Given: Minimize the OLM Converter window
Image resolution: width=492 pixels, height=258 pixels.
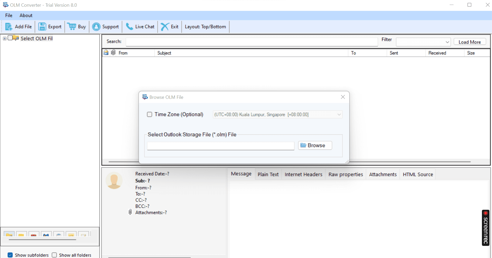Looking at the screenshot, I should 451,5.
